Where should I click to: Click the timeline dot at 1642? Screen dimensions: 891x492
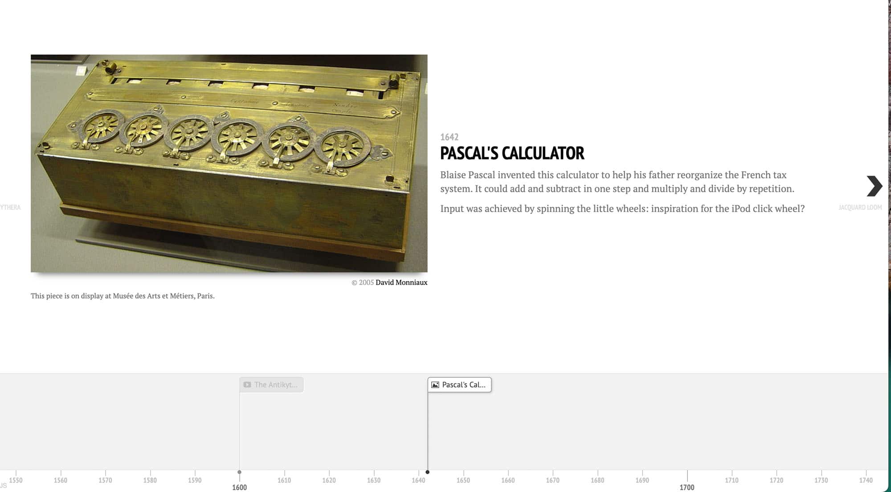pos(428,472)
